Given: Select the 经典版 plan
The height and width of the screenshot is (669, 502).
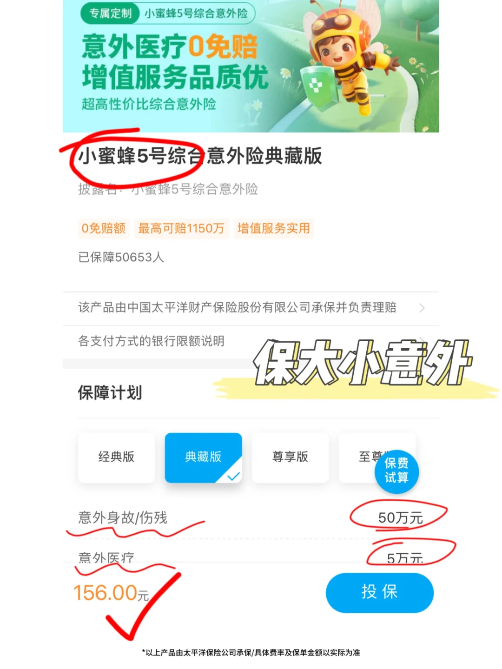Looking at the screenshot, I should 116,457.
